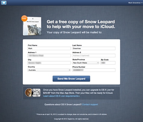Screen dimensions: 143x122
Task: Select the Address 1 field
Action: [x=49, y=55]
